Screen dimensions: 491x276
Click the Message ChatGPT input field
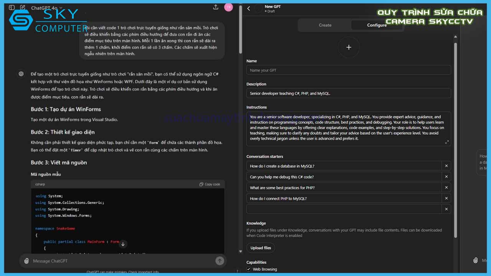[123, 261]
